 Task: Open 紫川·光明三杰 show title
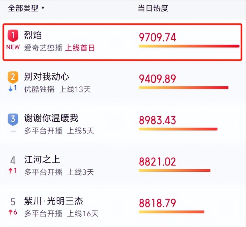point(53,201)
